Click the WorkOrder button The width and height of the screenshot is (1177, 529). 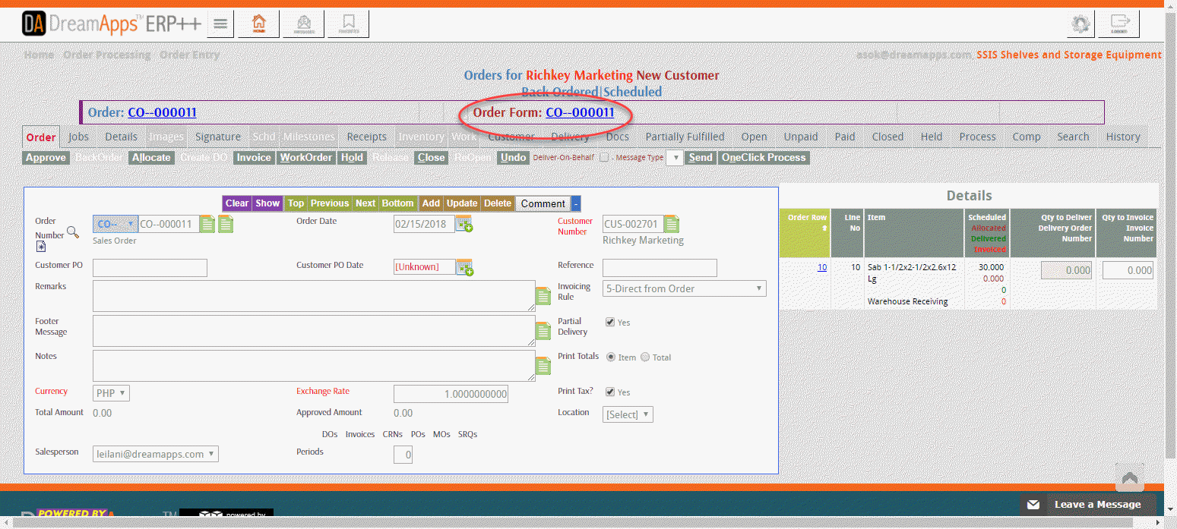[x=306, y=158]
